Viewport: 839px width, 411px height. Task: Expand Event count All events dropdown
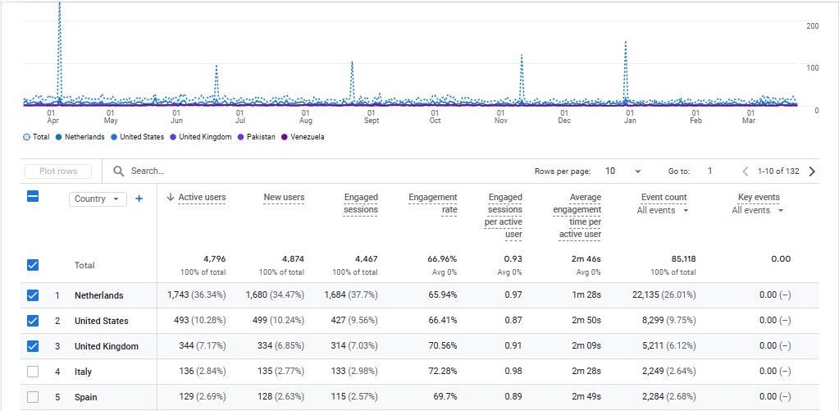663,211
